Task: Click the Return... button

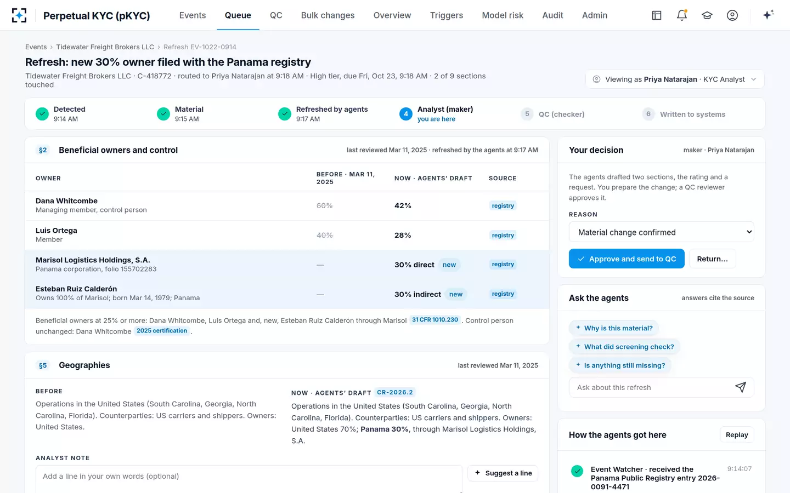Action: [x=713, y=259]
